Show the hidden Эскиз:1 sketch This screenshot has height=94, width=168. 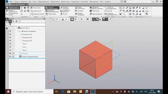[10, 53]
